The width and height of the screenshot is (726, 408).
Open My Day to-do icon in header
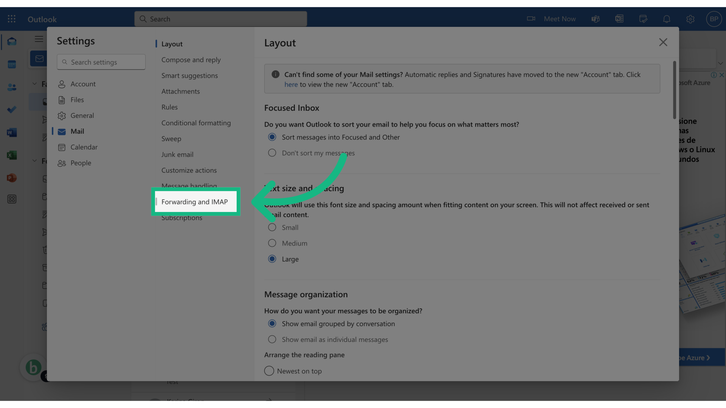(x=643, y=19)
